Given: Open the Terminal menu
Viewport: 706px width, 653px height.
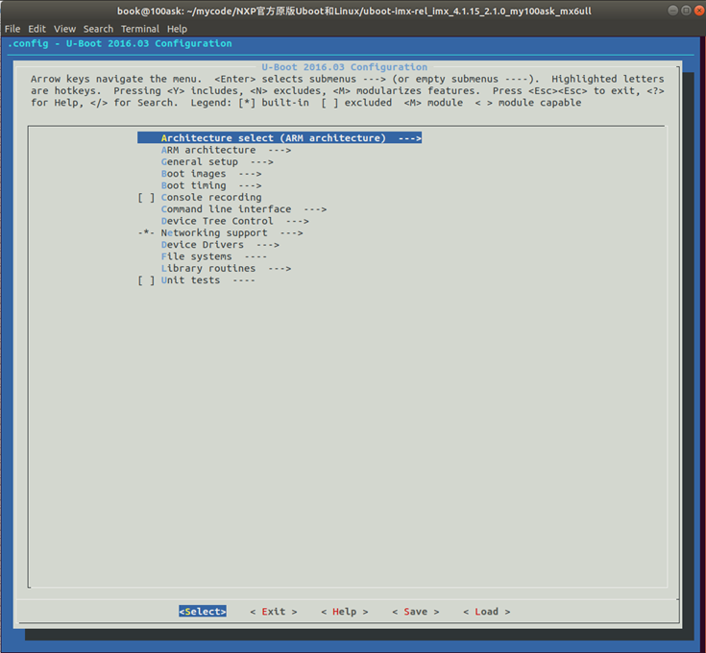Looking at the screenshot, I should (x=140, y=29).
